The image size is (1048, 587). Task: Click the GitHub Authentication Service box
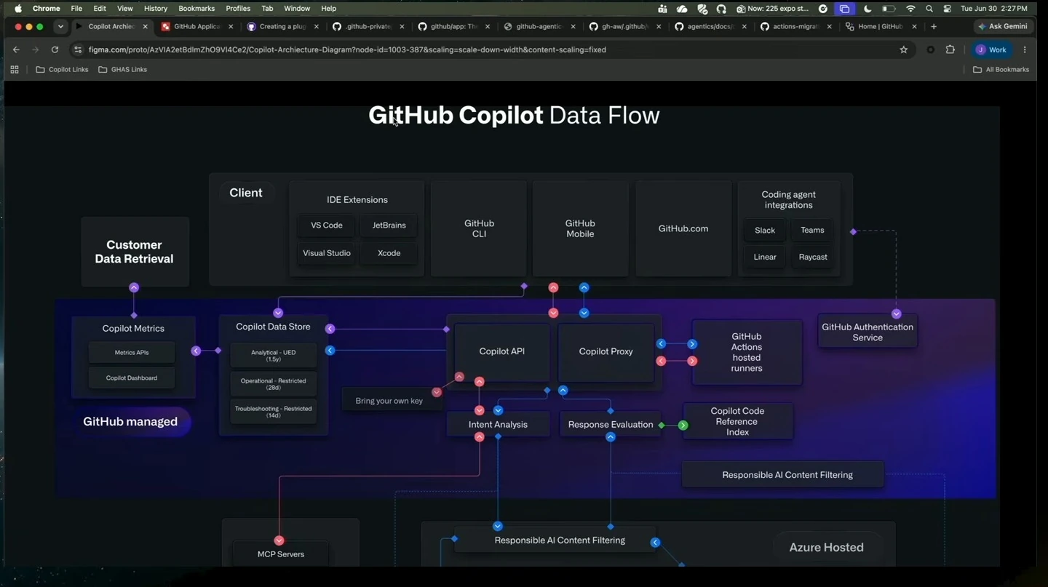[868, 332]
